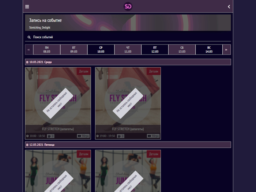Screen dimensions: 256x192
Task: Select the ЧТ 11.03 day tab
Action: (128, 50)
